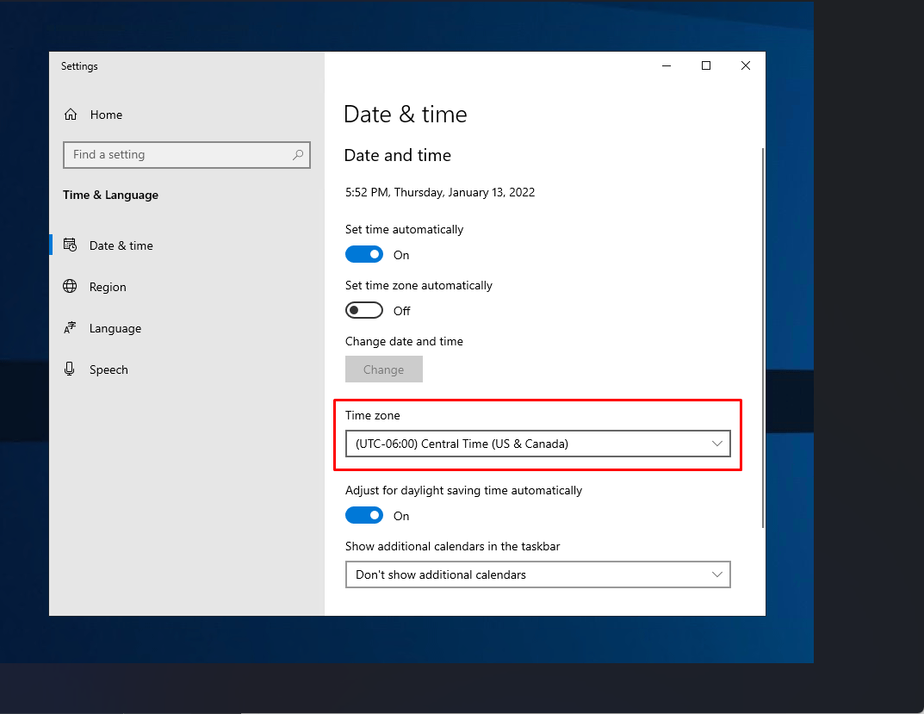The image size is (924, 714).
Task: Open the Speech settings page
Action: (187, 369)
